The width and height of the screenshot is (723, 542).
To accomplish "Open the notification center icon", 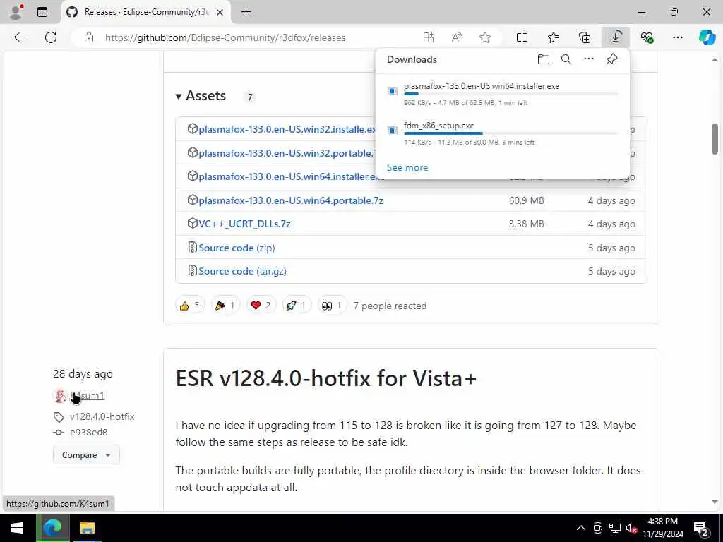I will 701,528.
